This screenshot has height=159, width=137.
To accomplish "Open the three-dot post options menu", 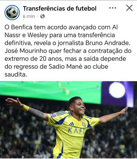I will point(113,8).
